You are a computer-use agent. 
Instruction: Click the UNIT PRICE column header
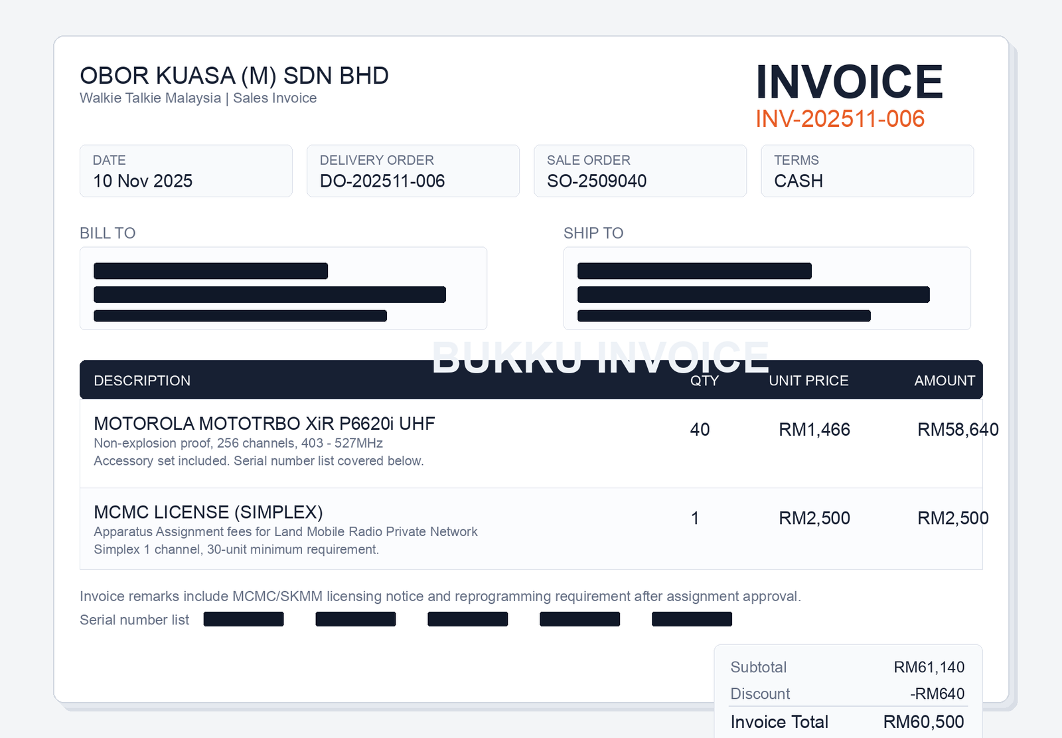pos(808,381)
